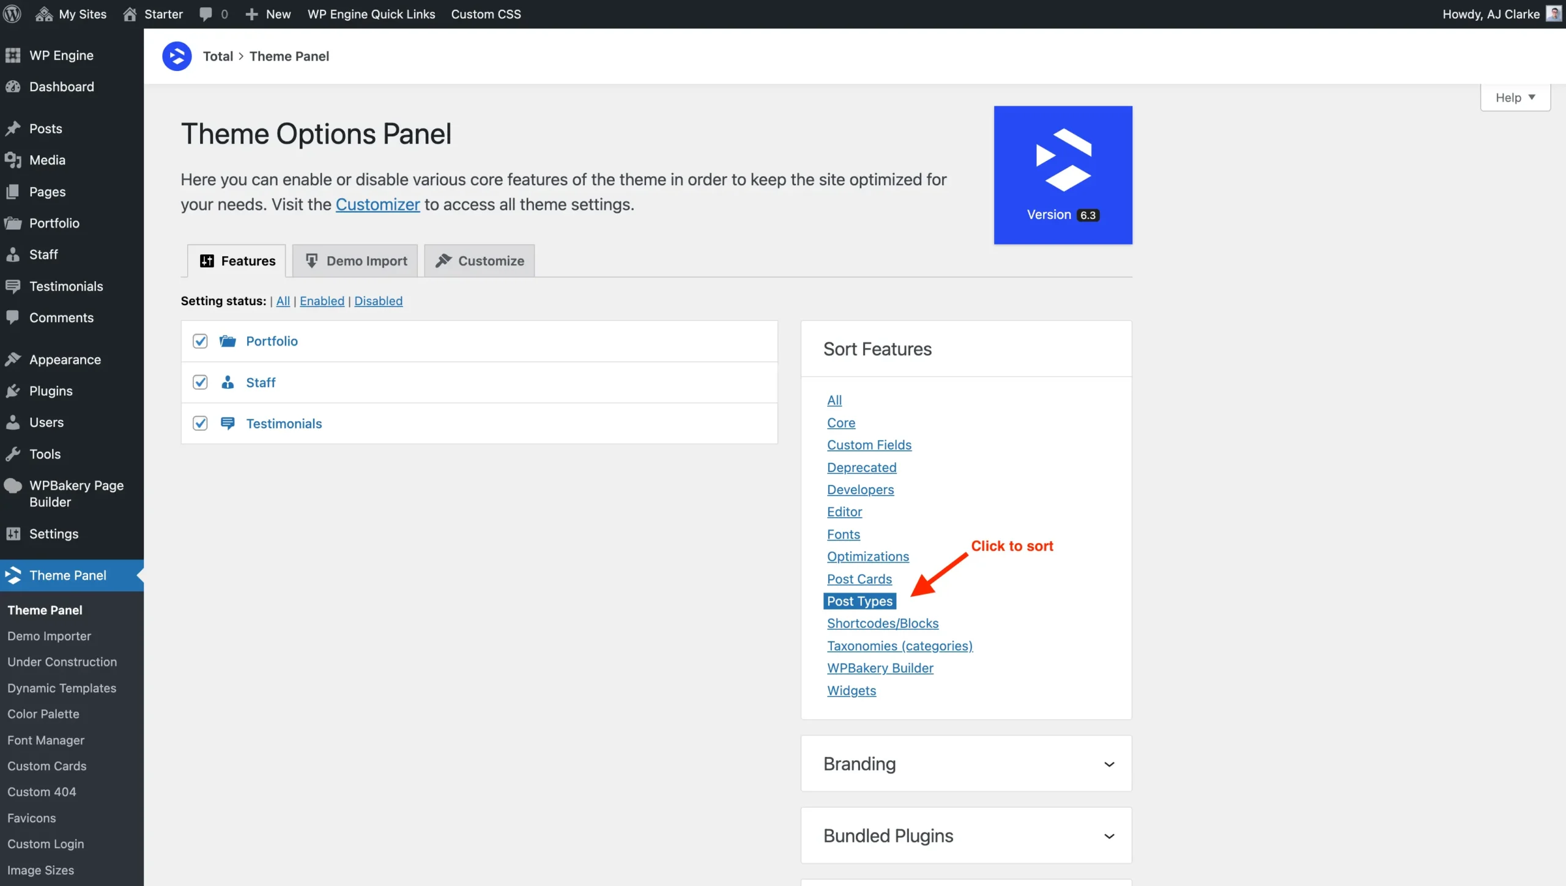1566x886 pixels.
Task: Filter setting status by Disabled
Action: coord(378,301)
